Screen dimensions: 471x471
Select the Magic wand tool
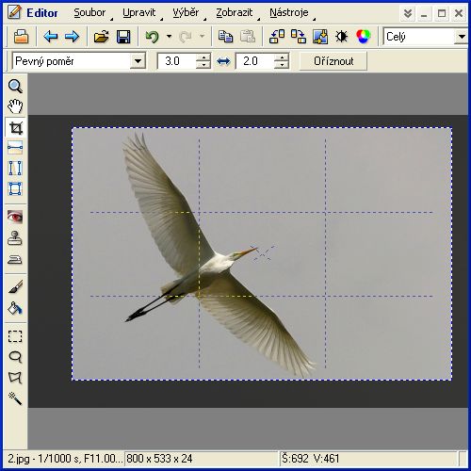[x=15, y=398]
